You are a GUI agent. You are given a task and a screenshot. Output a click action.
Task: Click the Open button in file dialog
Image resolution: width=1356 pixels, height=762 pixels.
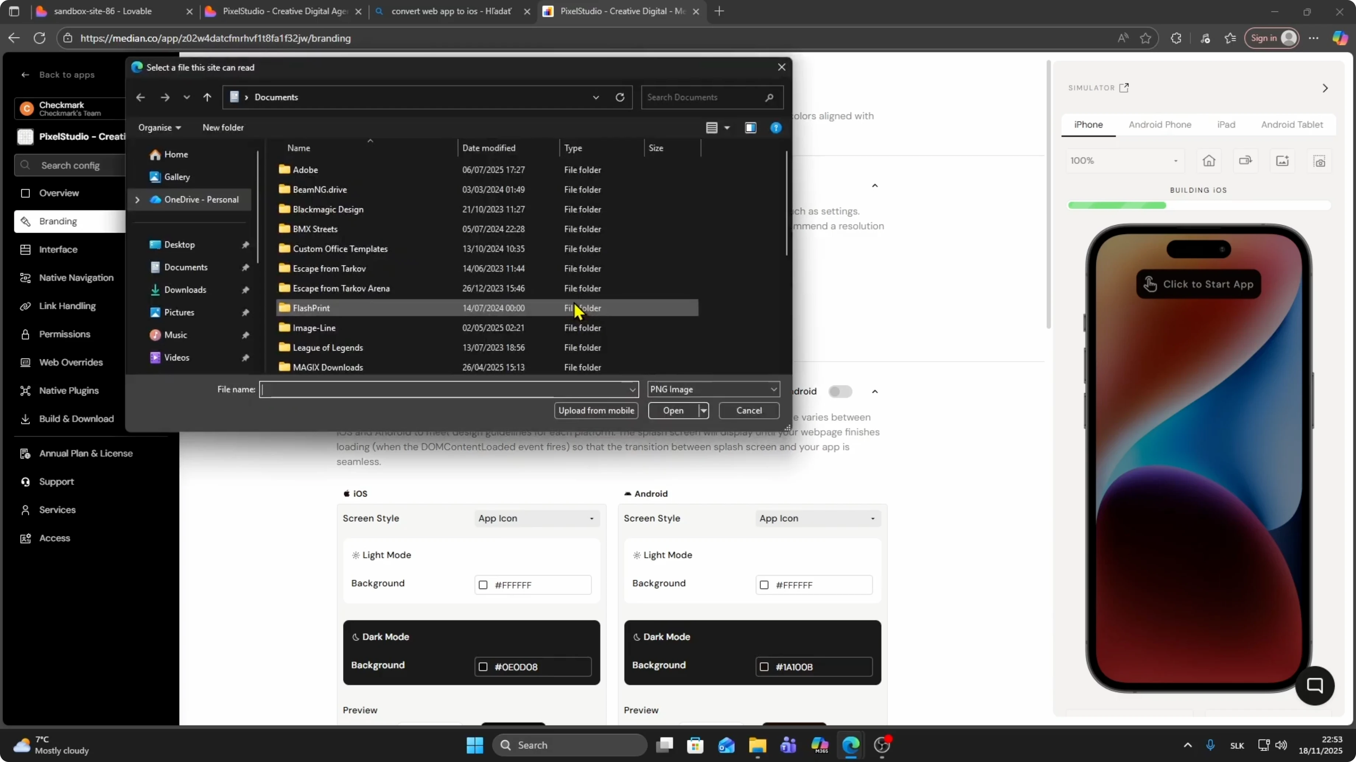coord(673,411)
